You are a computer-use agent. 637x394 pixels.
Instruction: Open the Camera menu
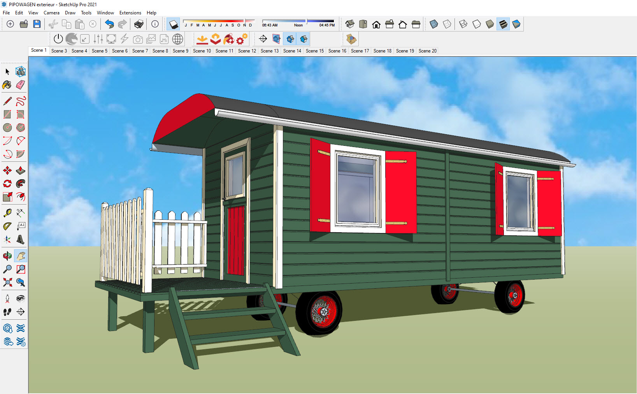(x=51, y=13)
